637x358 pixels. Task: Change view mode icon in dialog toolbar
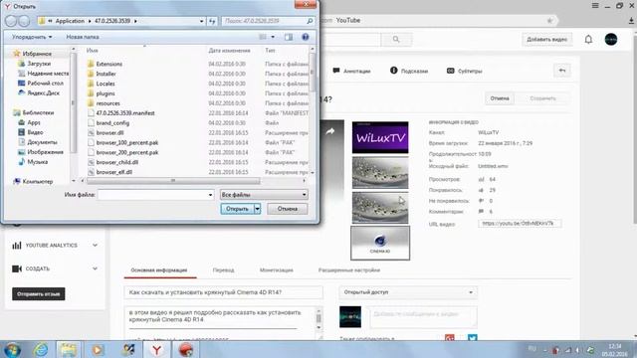point(263,37)
